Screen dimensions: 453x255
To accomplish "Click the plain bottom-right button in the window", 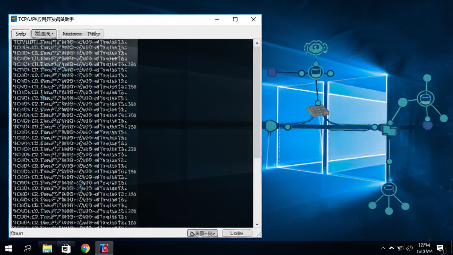I will [237, 233].
